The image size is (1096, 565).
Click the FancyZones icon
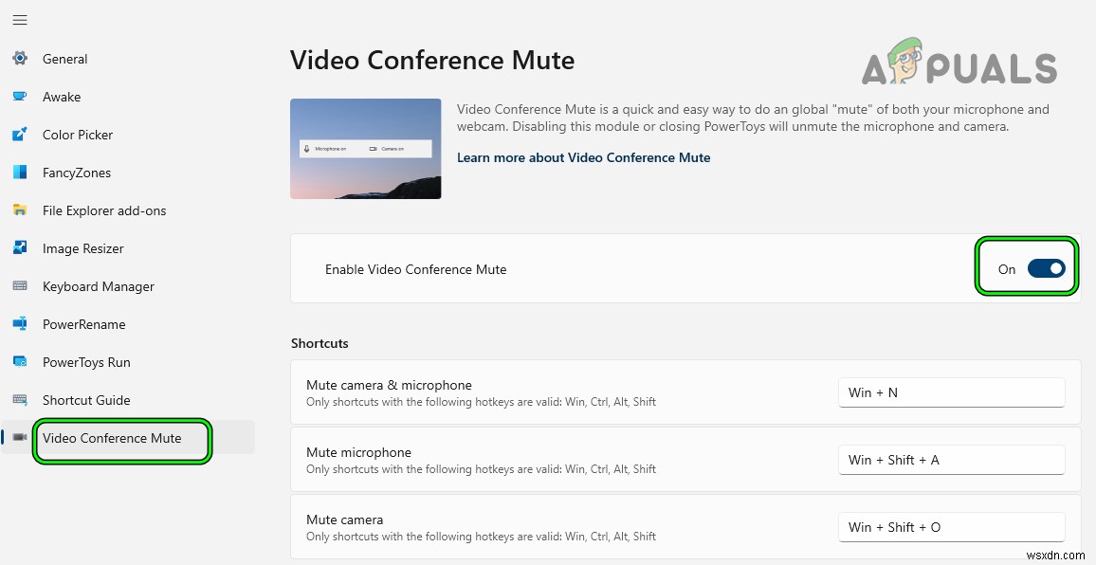tap(20, 173)
